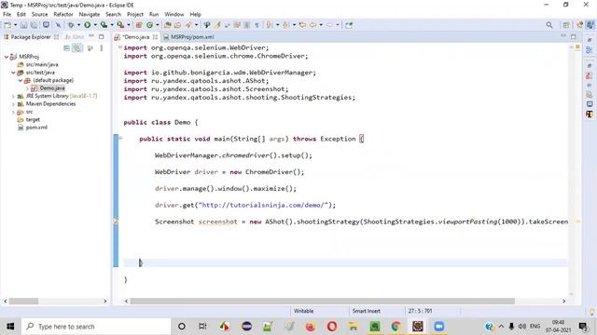Open External Tools dropdown arrow
Image resolution: width=597 pixels, height=335 pixels.
(x=129, y=25)
